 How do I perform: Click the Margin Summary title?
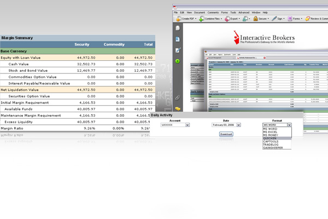pos(17,38)
